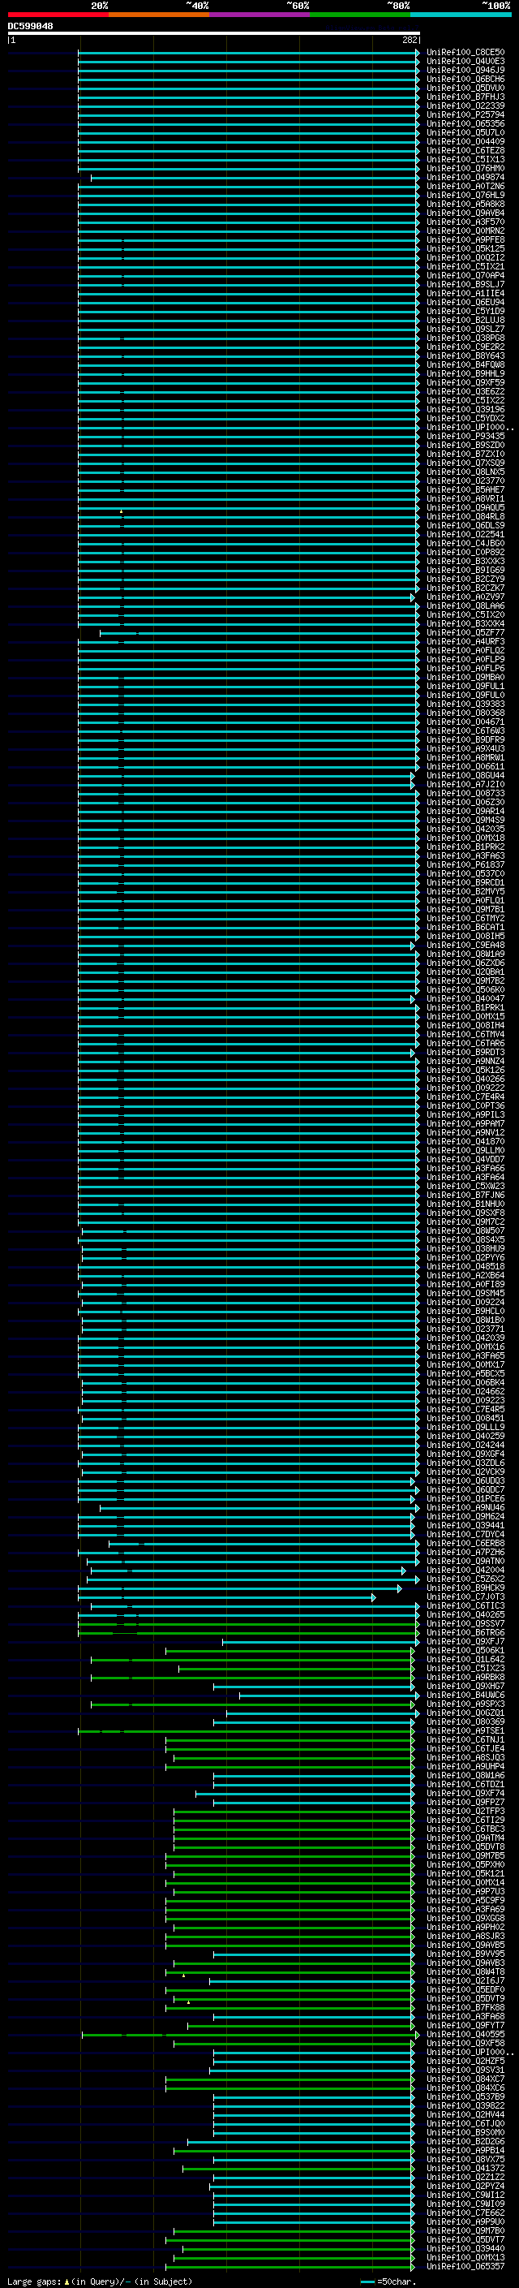The width and height of the screenshot is (519, 2288).
Task: Select the UniRef100_Q9M7B0 label
Action: [x=465, y=2231]
